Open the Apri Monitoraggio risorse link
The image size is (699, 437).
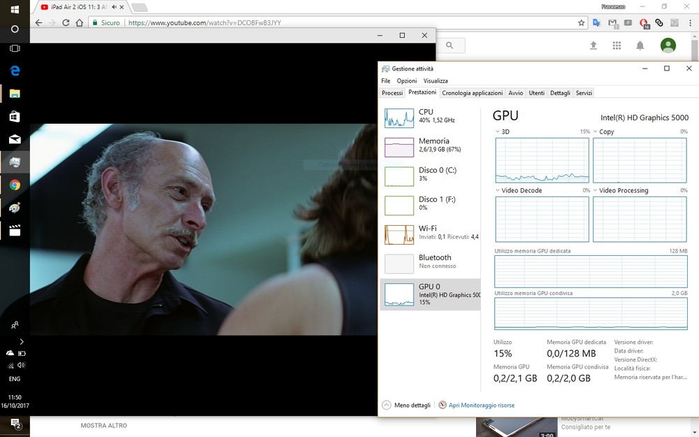(x=481, y=405)
